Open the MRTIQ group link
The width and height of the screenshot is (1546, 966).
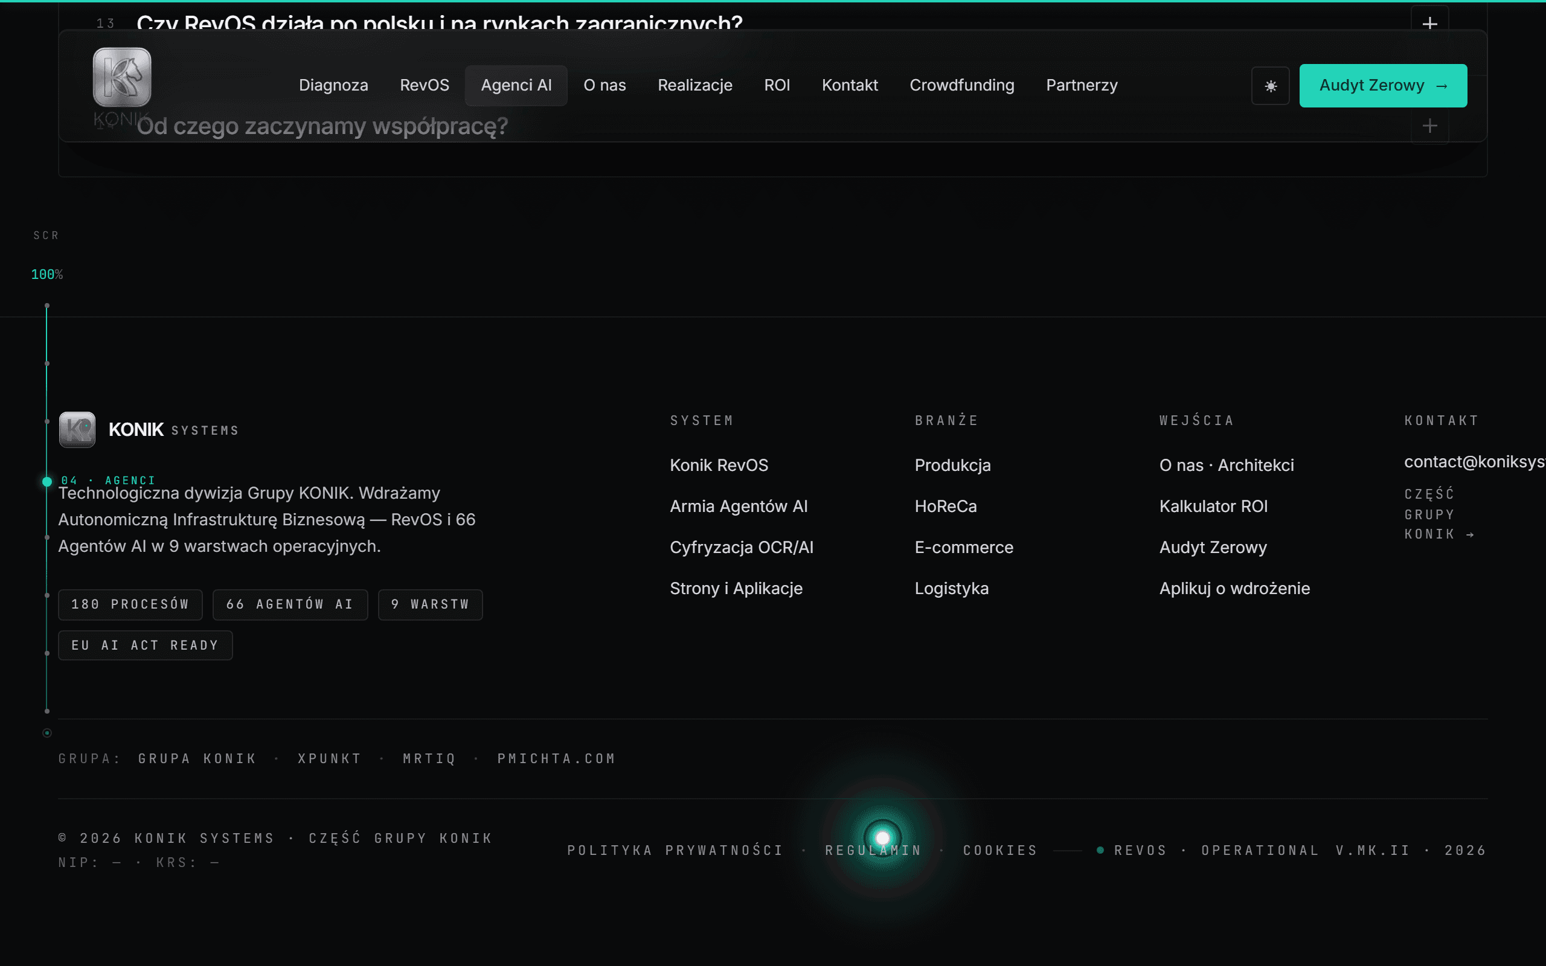tap(429, 758)
